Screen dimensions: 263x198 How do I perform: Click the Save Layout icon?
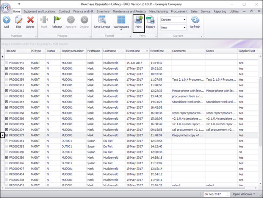(102, 20)
